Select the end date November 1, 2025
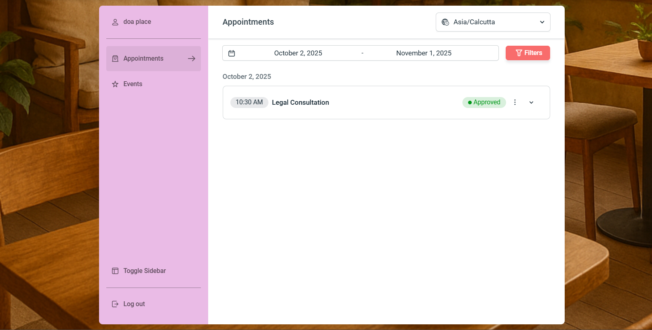Image resolution: width=652 pixels, height=330 pixels. [x=424, y=53]
